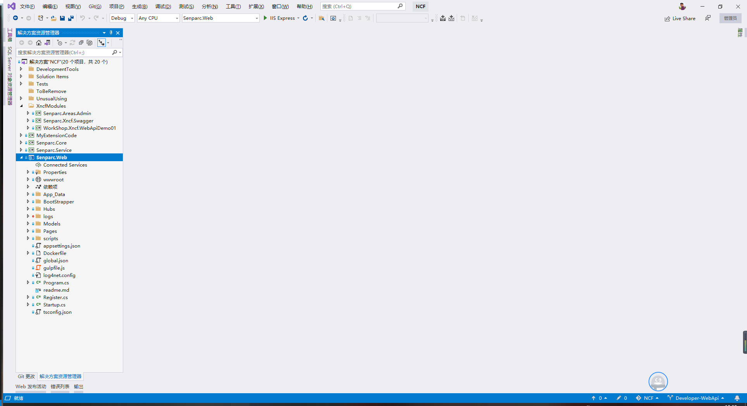The height and width of the screenshot is (406, 747).
Task: Click Show All Files icon in Solution Explorer
Action: coord(90,43)
